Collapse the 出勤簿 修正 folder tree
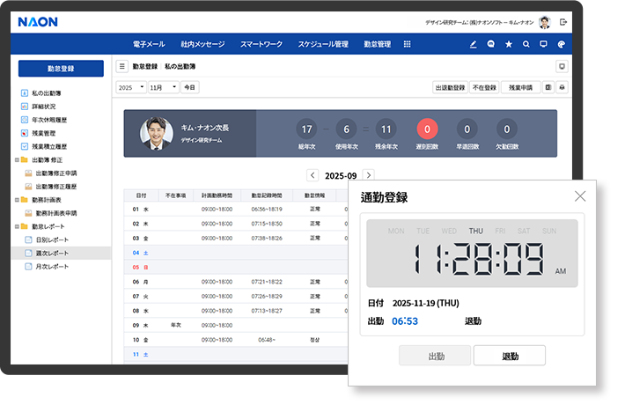 [18, 160]
